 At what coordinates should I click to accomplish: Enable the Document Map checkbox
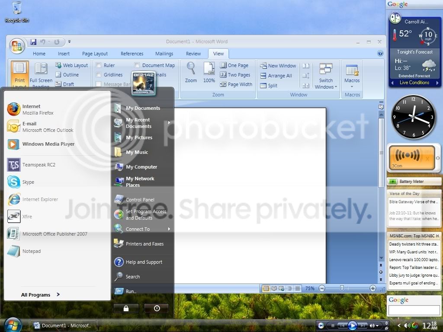[x=137, y=65]
